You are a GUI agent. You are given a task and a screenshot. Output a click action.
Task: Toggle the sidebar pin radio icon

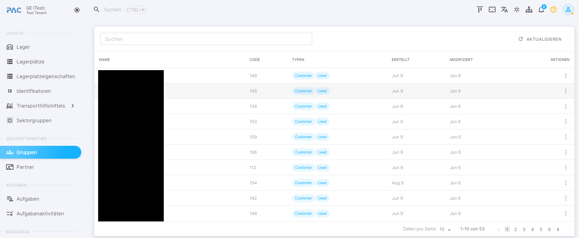[x=77, y=10]
